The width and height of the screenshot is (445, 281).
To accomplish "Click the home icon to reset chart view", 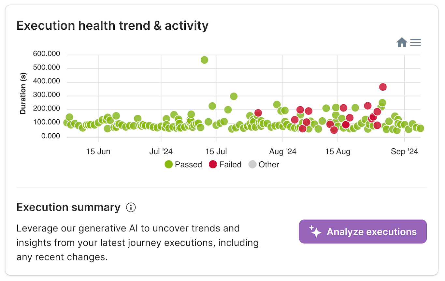I will (x=402, y=42).
